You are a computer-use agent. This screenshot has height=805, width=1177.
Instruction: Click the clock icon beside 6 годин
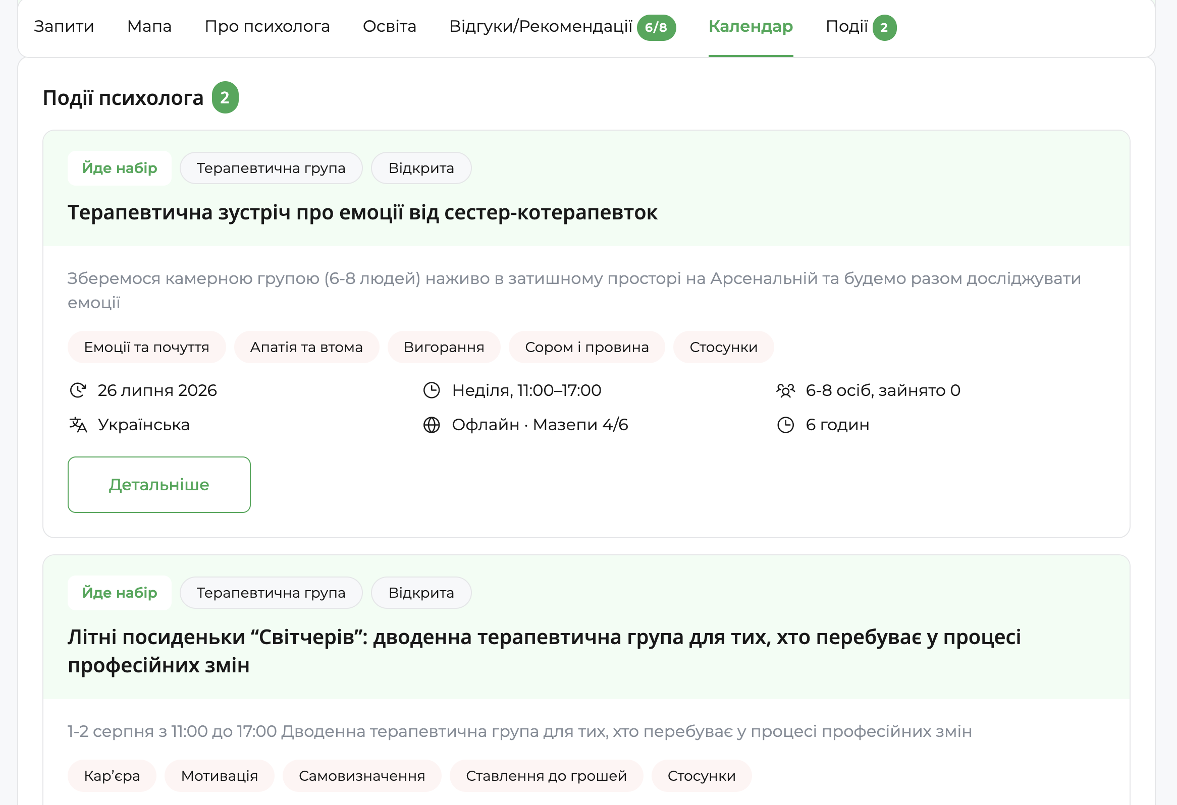pos(785,425)
